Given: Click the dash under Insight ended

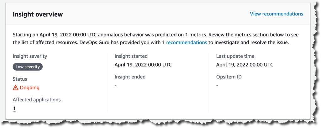Looking at the screenshot, I should point(115,85).
